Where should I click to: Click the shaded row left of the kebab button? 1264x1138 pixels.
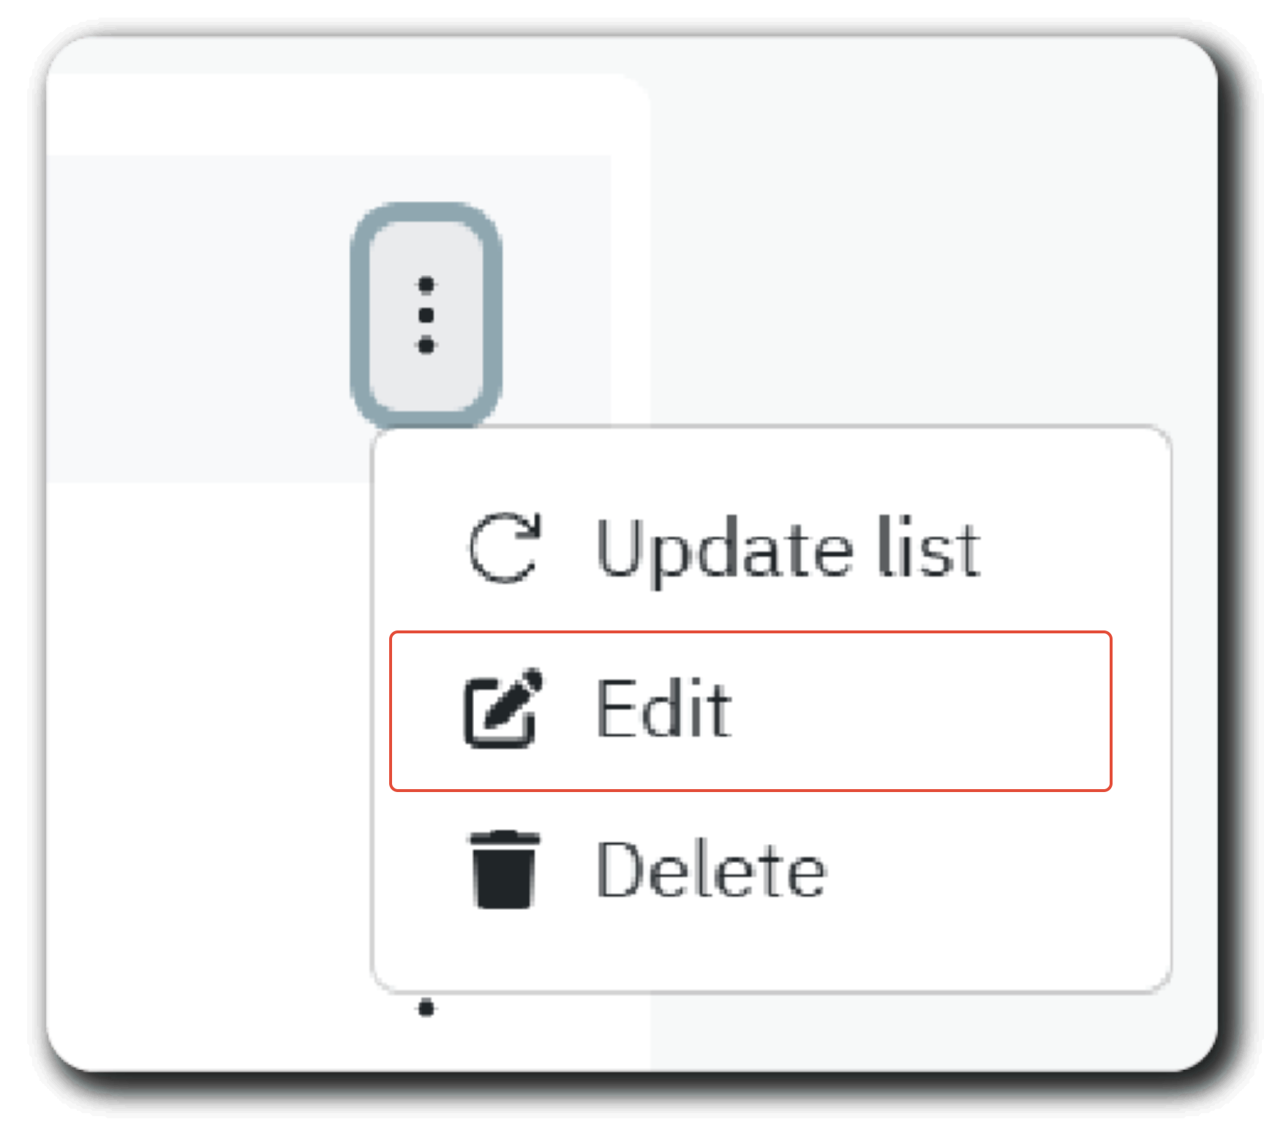pyautogui.click(x=197, y=318)
